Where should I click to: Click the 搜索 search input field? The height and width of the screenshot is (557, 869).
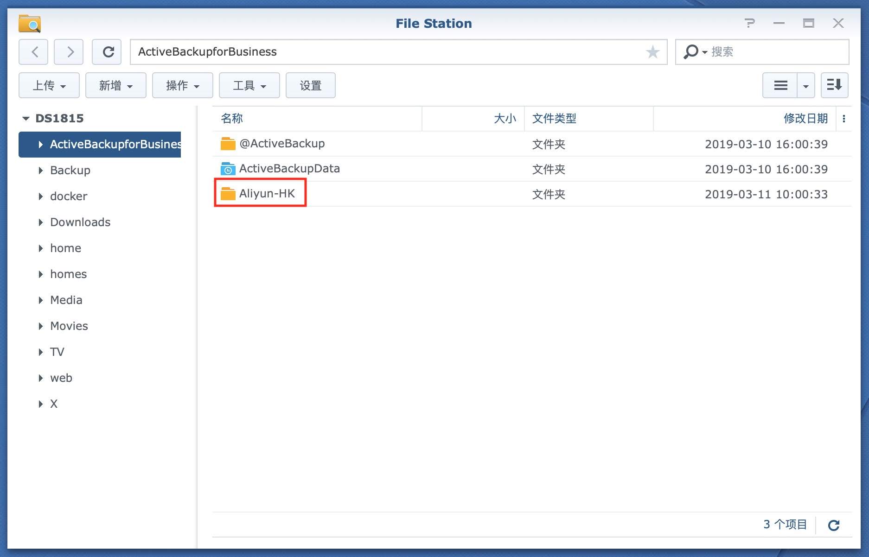(x=774, y=52)
